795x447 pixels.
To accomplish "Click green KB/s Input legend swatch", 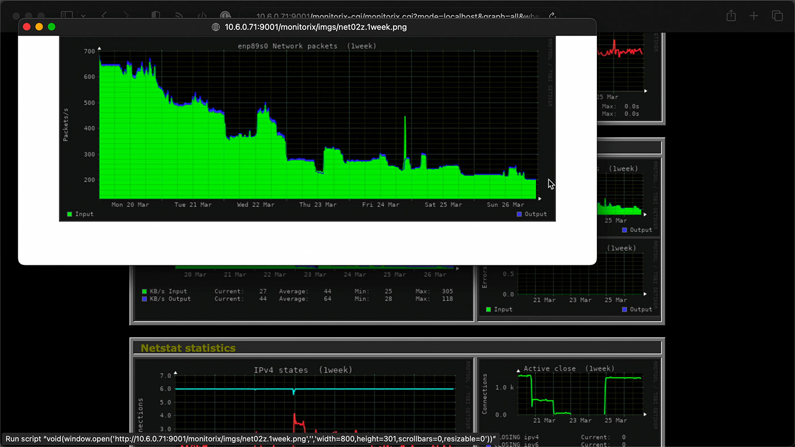I will pyautogui.click(x=144, y=292).
